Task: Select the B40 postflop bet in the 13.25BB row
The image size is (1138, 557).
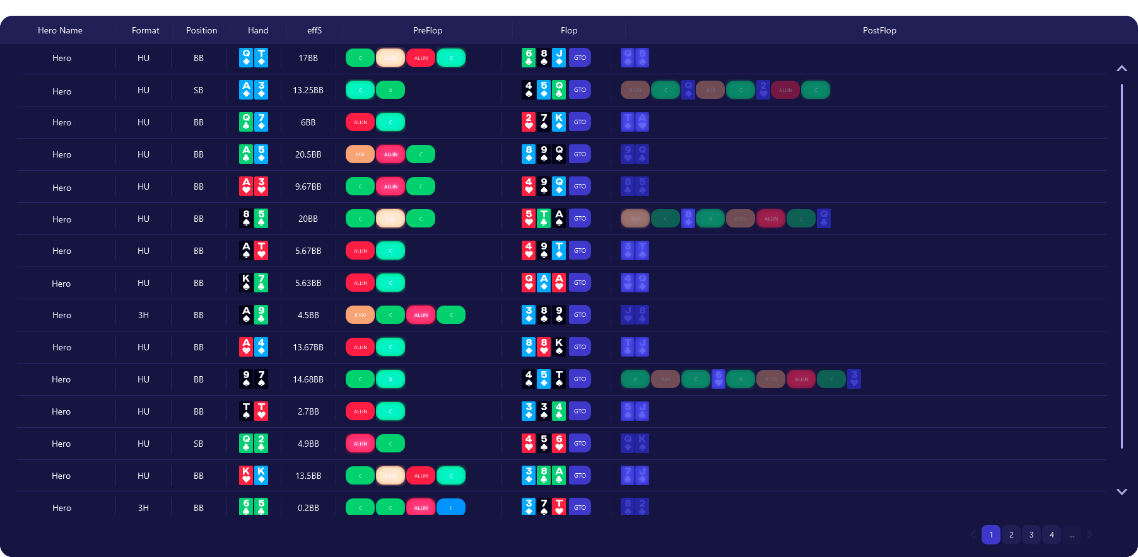Action: [710, 90]
